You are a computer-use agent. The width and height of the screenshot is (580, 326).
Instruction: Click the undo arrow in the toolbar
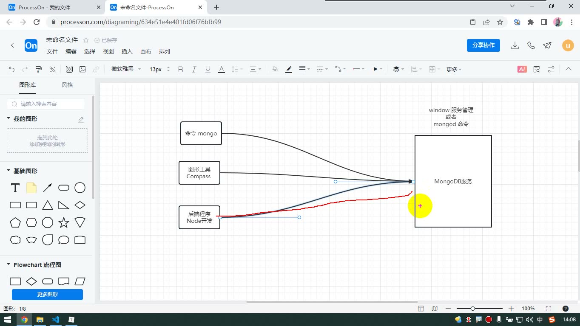click(x=11, y=69)
